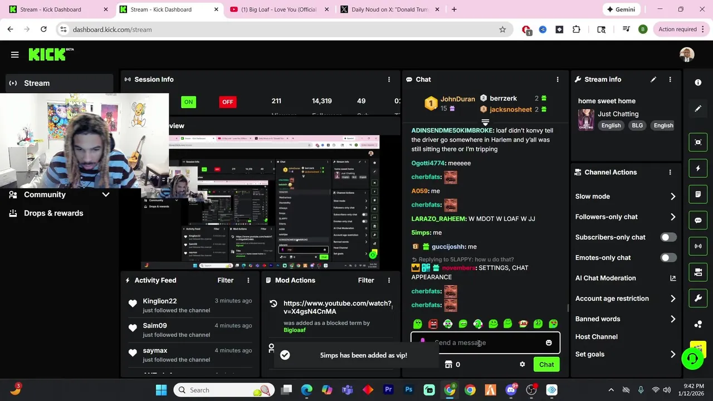The width and height of the screenshot is (713, 401).
Task: Click the green ON toggle in Session Info
Action: [x=188, y=102]
